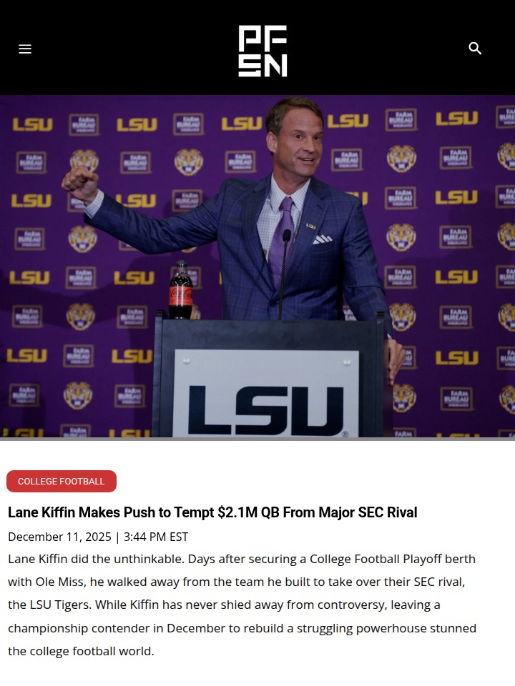
Task: Open the Lane Kiffin $2.1M QB headline
Action: click(x=212, y=512)
